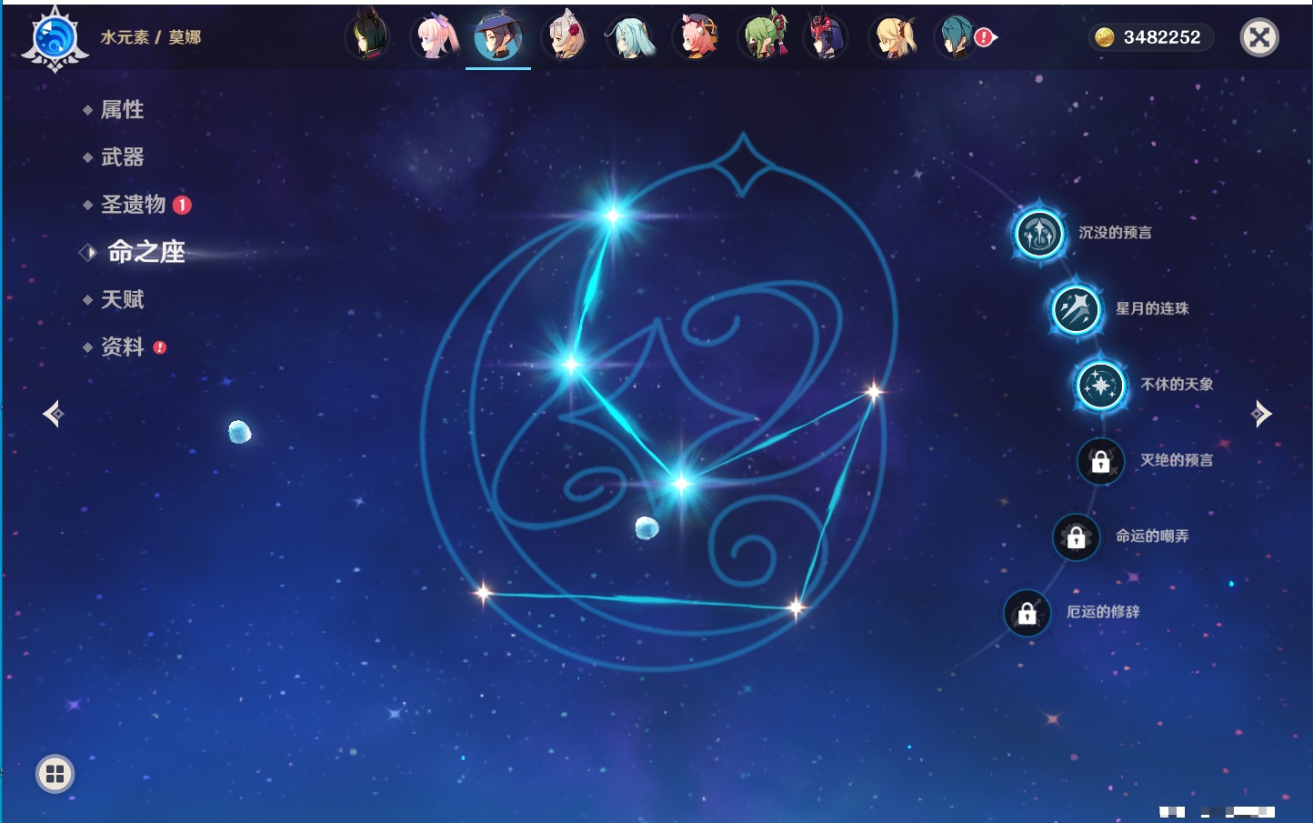
Task: Click the Hydro element emblem
Action: coord(55,39)
